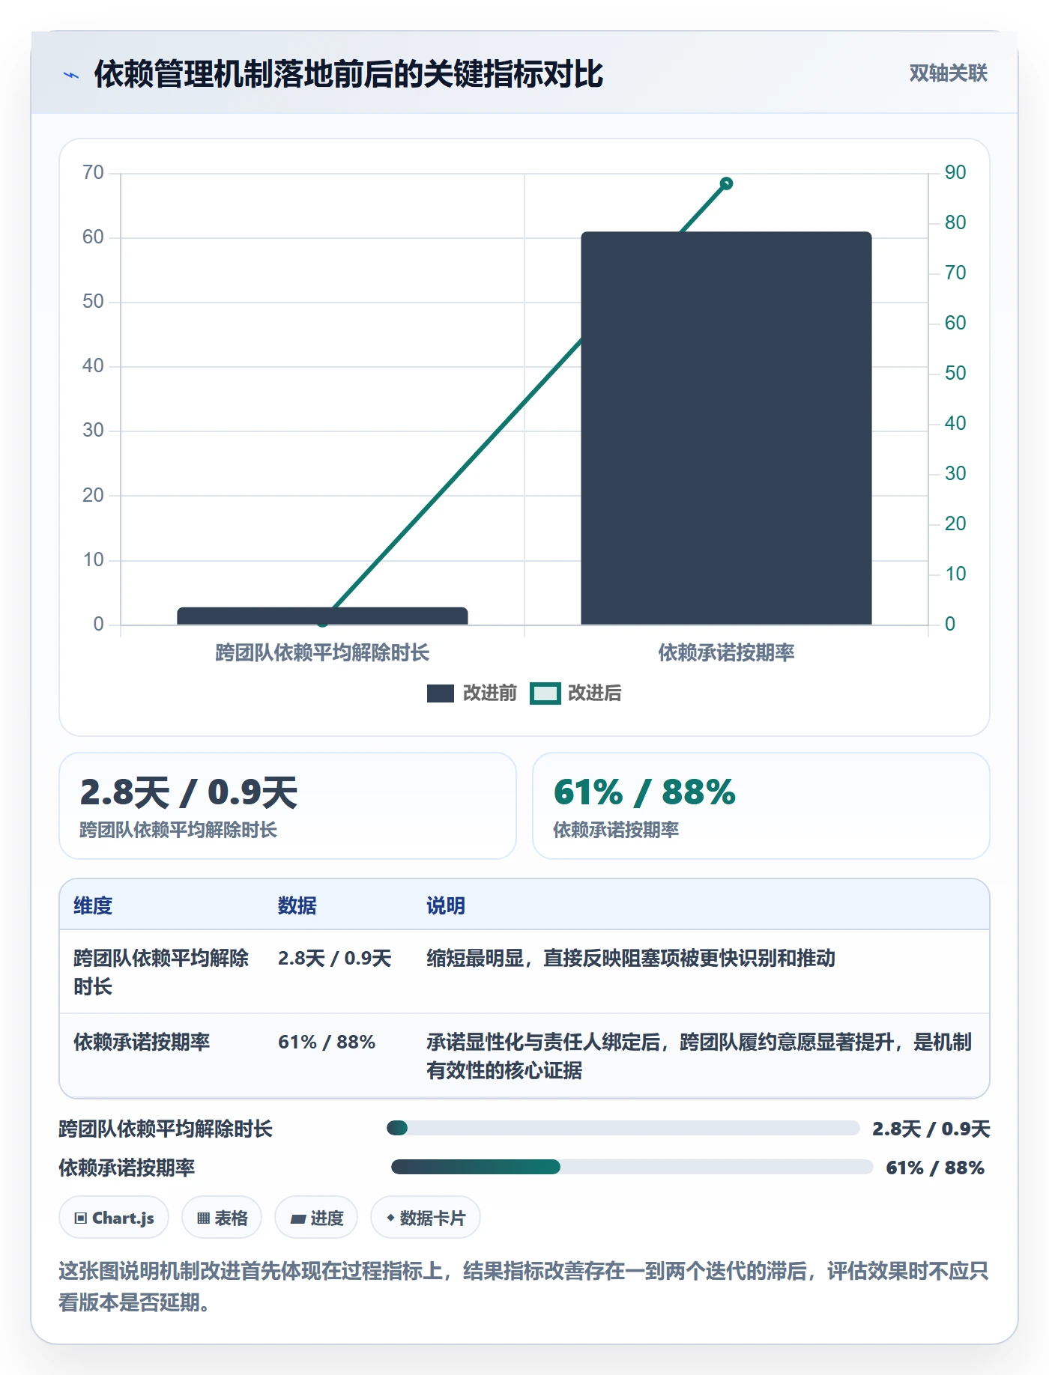The height and width of the screenshot is (1375, 1049).
Task: Click the 改进后 legend label
Action: [594, 693]
